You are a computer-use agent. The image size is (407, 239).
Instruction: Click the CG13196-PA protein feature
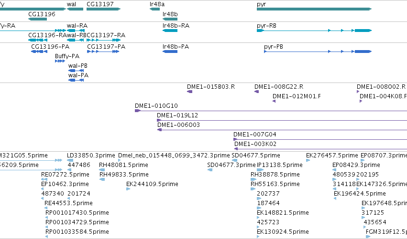[39, 52]
